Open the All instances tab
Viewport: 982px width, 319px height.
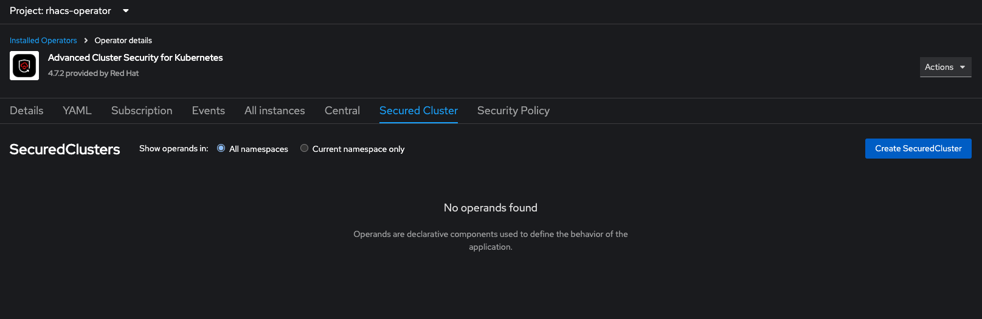[275, 111]
